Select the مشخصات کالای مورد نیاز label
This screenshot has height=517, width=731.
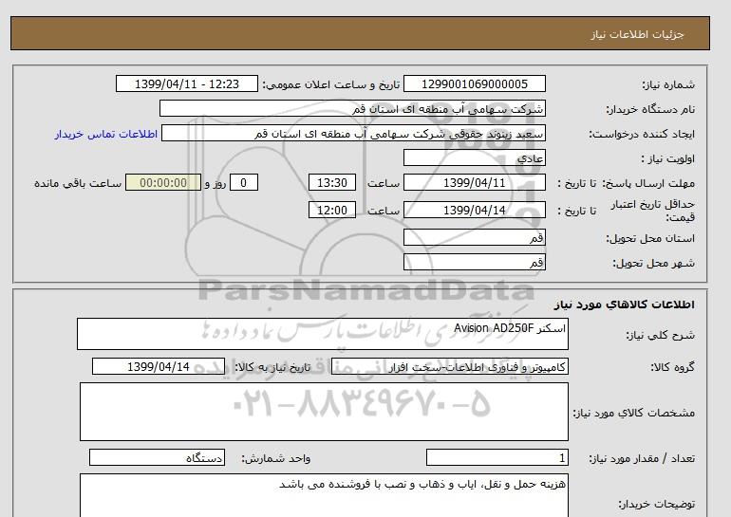(x=634, y=413)
